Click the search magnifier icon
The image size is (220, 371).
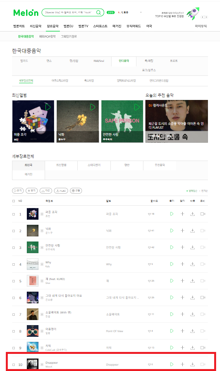coord(98,12)
